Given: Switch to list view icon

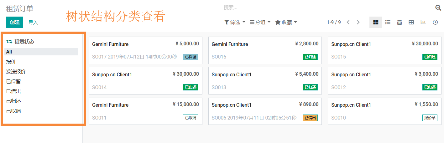Looking at the screenshot, I should 388,22.
